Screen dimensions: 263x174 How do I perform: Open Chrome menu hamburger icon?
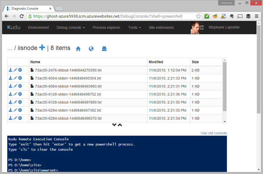pyautogui.click(x=257, y=16)
